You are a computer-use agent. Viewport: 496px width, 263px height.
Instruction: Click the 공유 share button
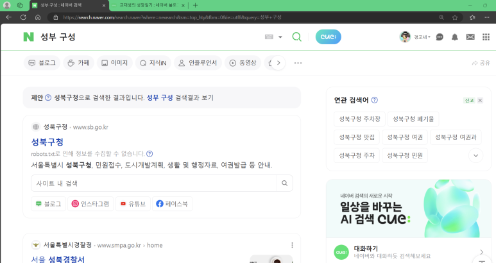481,63
